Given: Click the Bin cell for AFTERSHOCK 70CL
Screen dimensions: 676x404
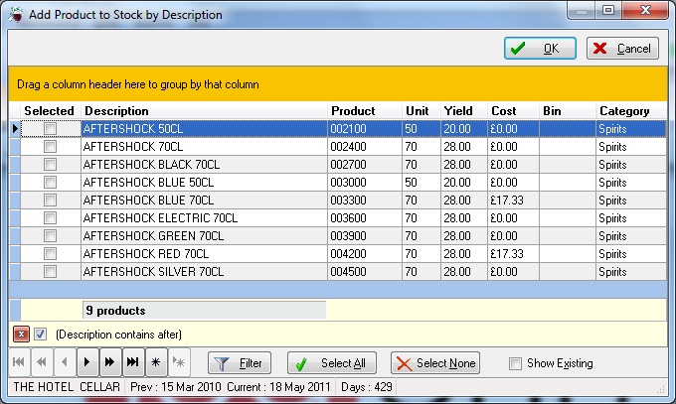Looking at the screenshot, I should point(568,147).
